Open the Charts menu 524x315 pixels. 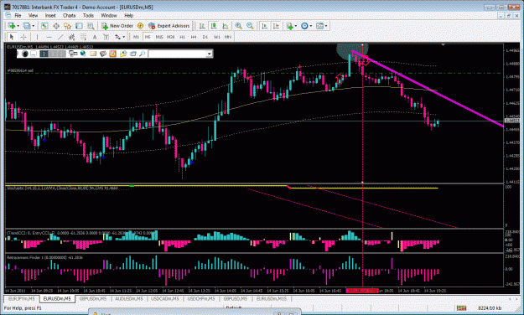[70, 15]
